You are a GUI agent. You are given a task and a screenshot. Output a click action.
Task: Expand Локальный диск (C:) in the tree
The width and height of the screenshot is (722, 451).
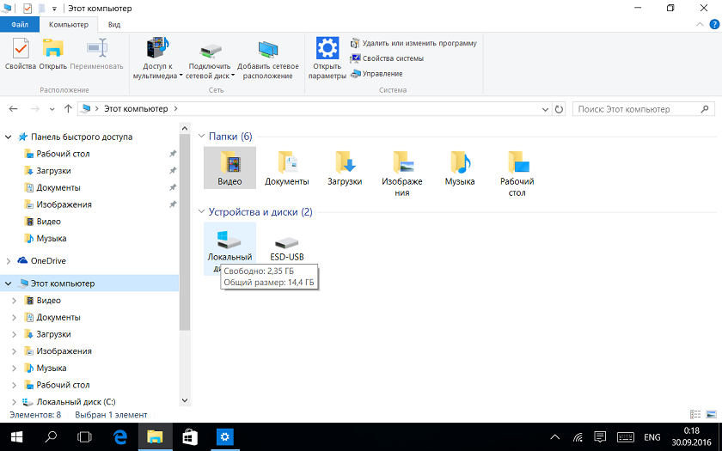coord(14,402)
